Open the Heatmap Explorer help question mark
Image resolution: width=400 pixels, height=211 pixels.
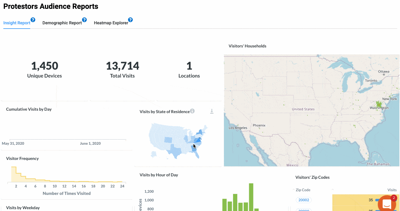(130, 20)
